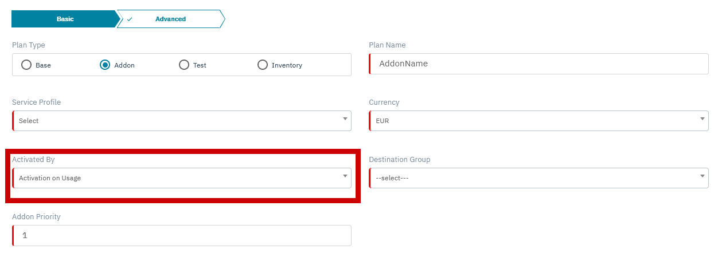Click the Addon Priority label text

coord(36,217)
